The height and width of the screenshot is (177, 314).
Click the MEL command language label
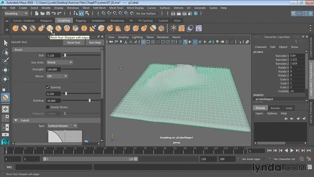(9, 167)
